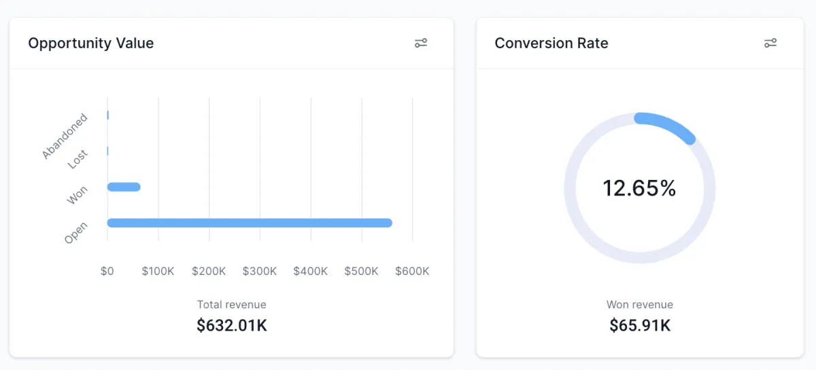Click the Opportunity Value card title
Screen dimensions: 816x370
click(x=91, y=43)
